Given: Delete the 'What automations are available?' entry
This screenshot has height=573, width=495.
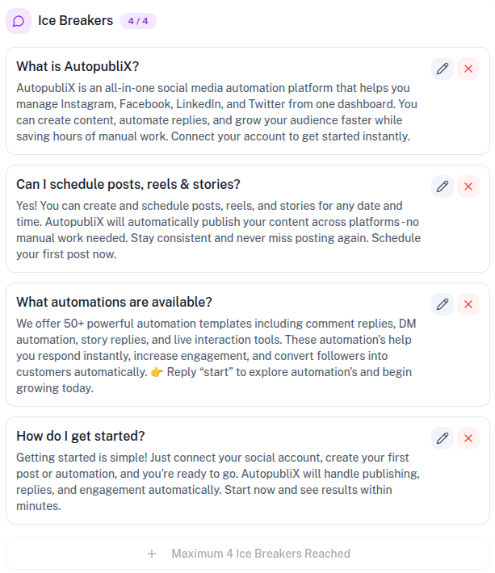Looking at the screenshot, I should click(468, 304).
